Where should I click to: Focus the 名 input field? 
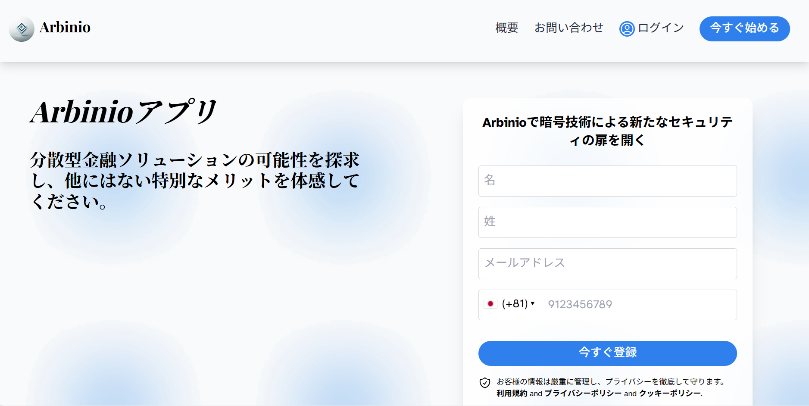coord(607,181)
